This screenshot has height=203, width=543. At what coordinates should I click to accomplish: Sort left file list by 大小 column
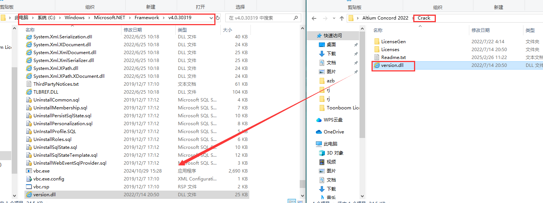click(227, 30)
